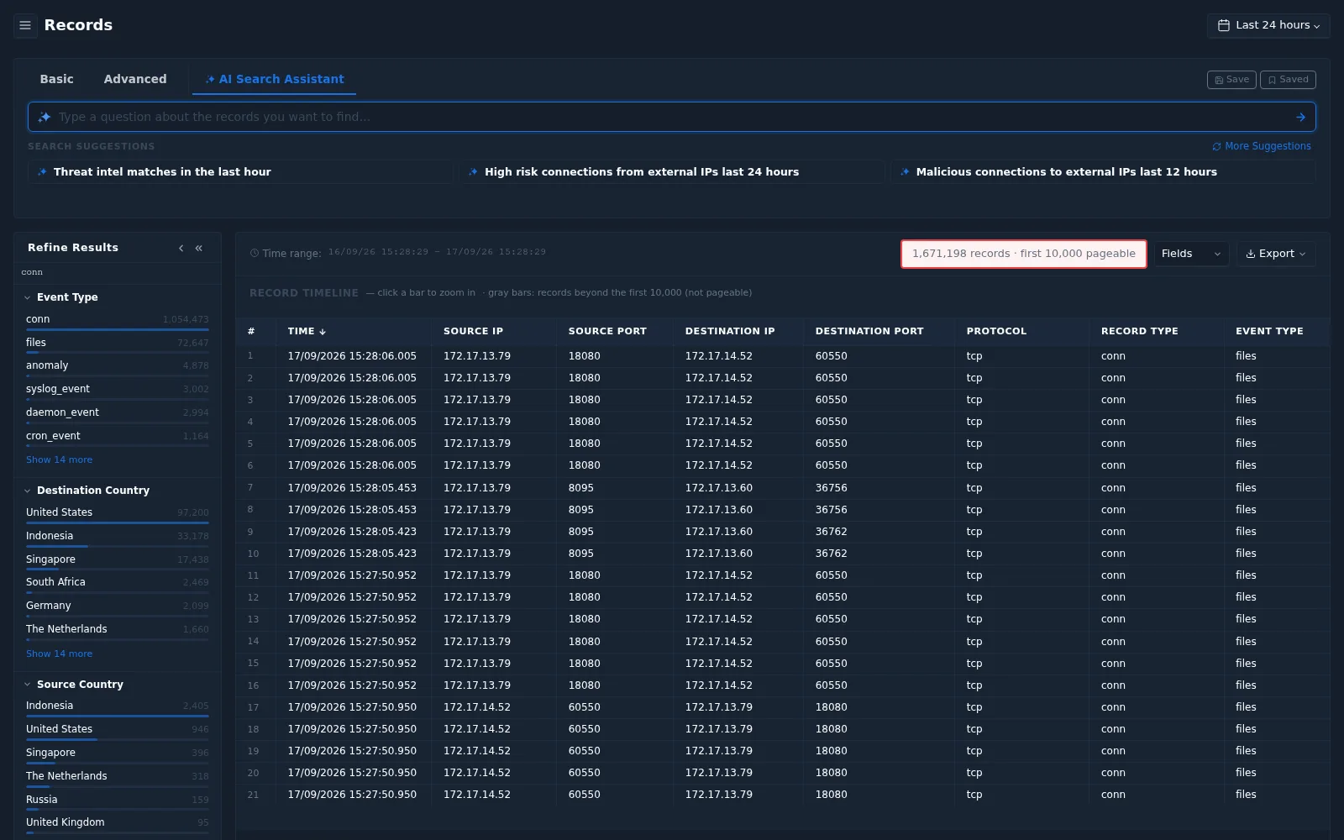This screenshot has width=1344, height=840.
Task: Click source IP 172.17.14.52 in row 17
Action: 477,707
